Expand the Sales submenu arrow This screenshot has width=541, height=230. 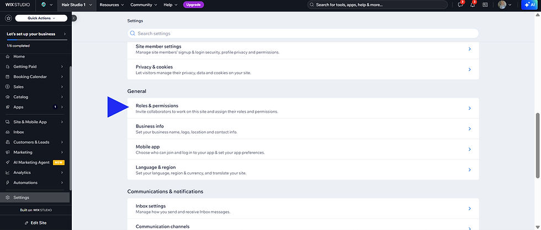click(62, 87)
